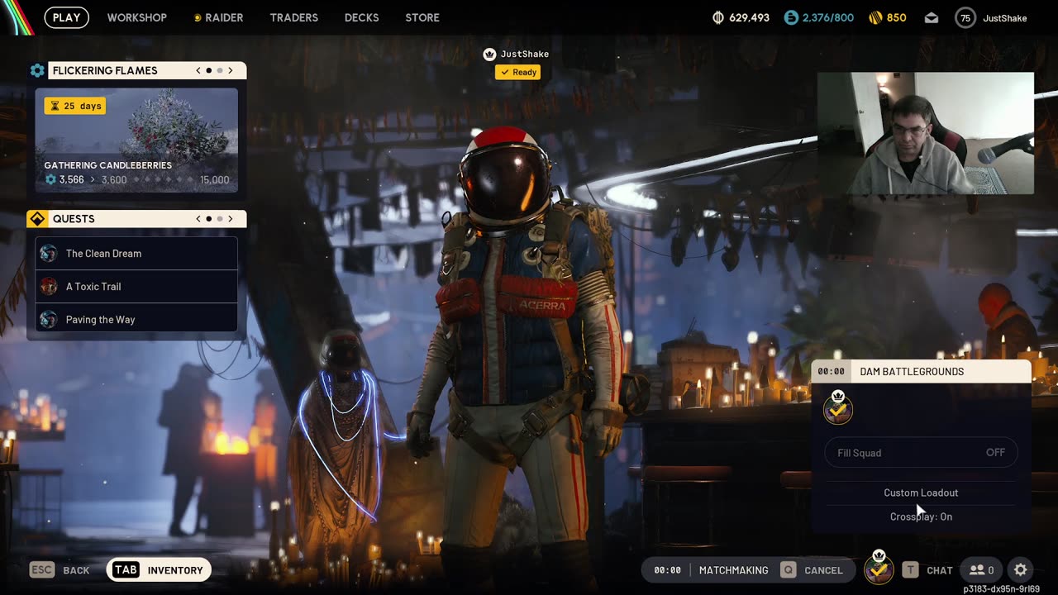Open the STORE tab
Screen dimensions: 1058x595
click(x=422, y=17)
